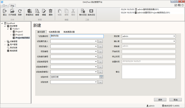185x108 pixels.
Task: Click the 刷新 refresh icon
Action: click(20, 11)
